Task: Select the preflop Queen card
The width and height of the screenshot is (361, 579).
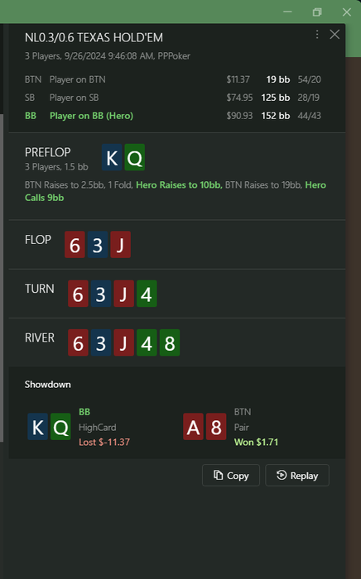Action: click(x=134, y=157)
